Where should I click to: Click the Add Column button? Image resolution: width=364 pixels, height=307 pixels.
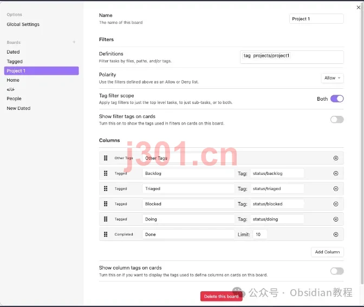327,252
